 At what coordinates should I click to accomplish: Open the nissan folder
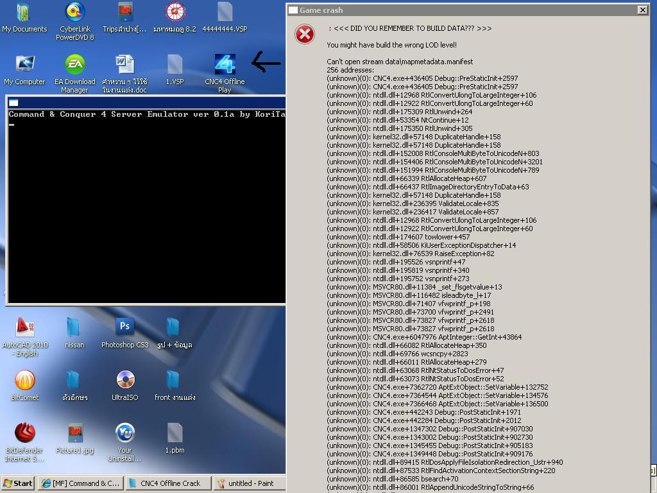[74, 333]
